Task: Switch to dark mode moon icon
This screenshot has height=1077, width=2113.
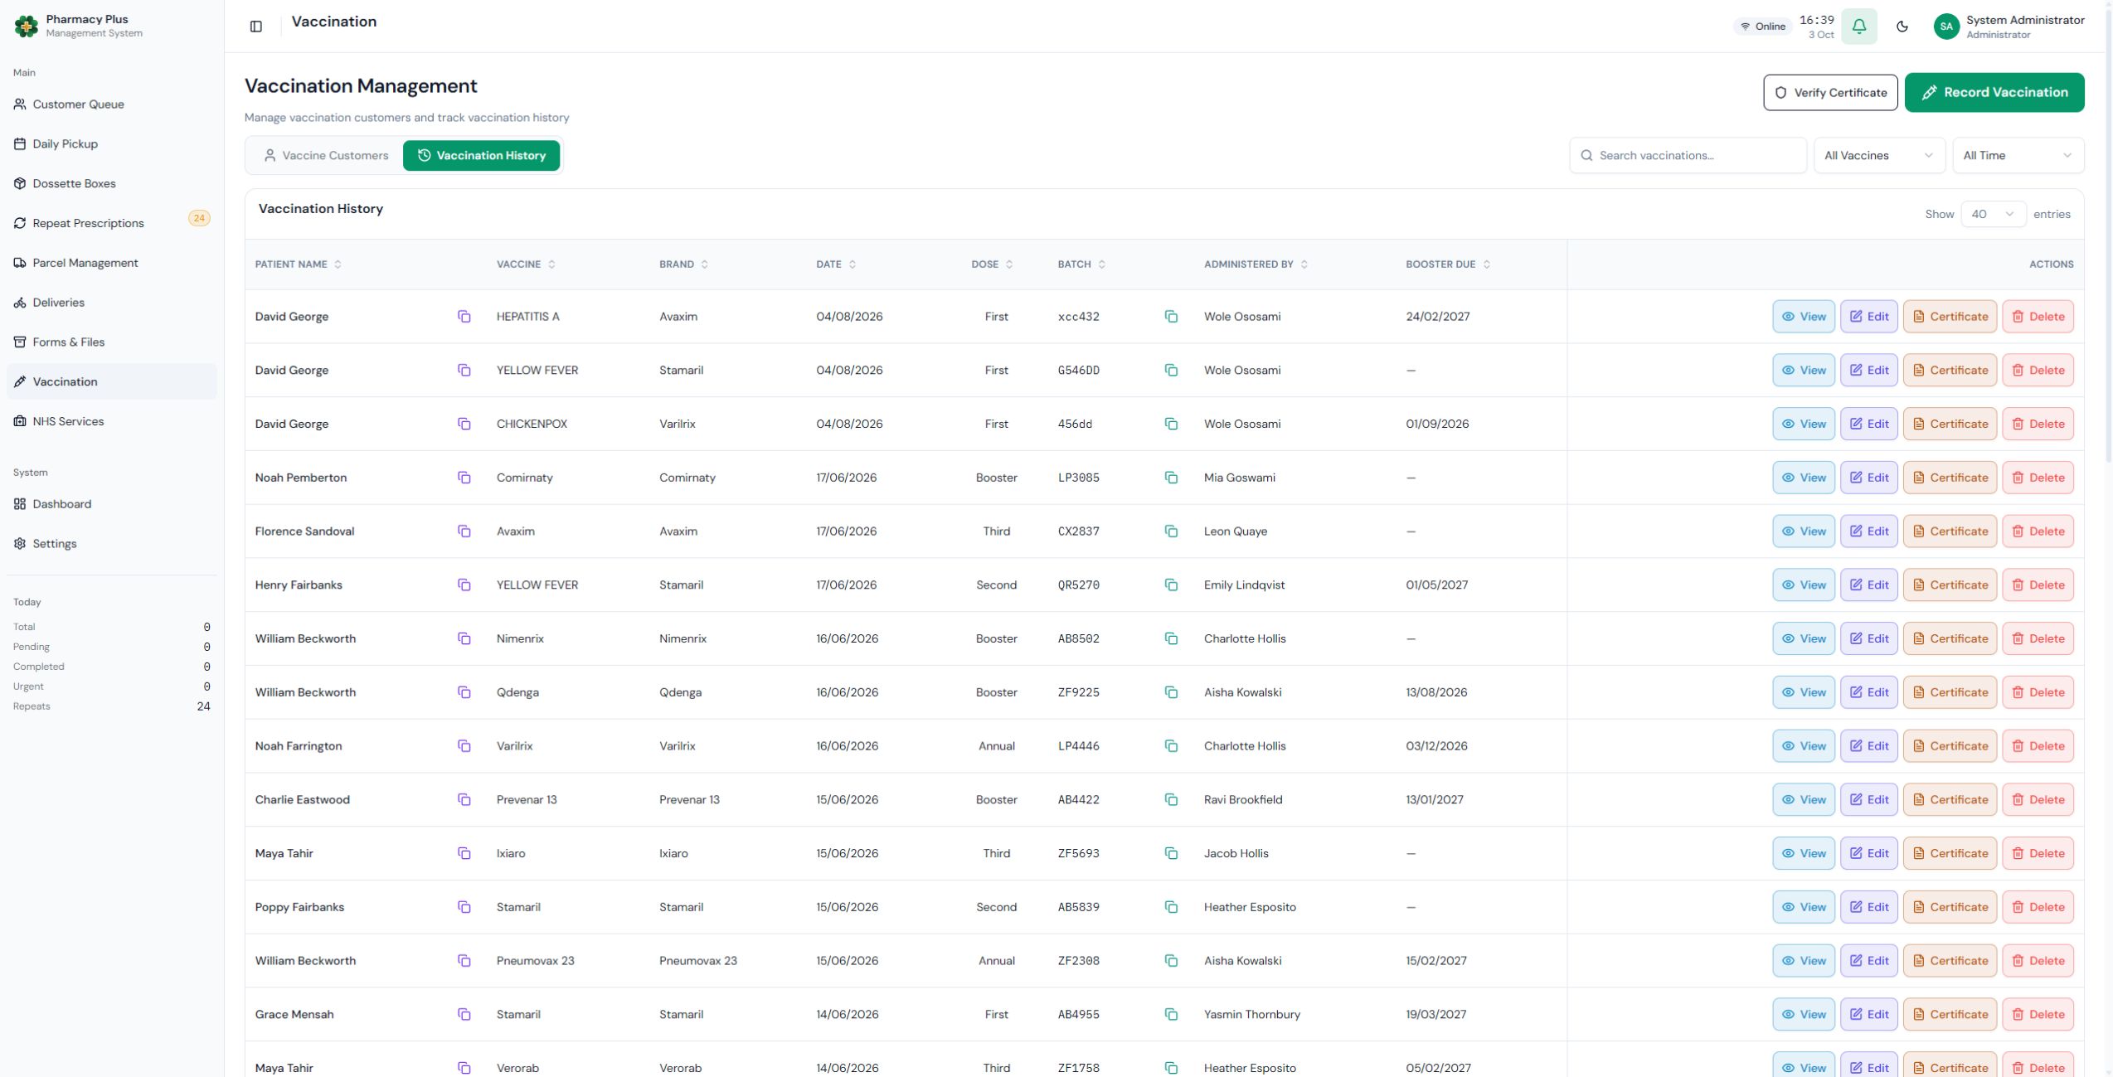Action: 1902,27
